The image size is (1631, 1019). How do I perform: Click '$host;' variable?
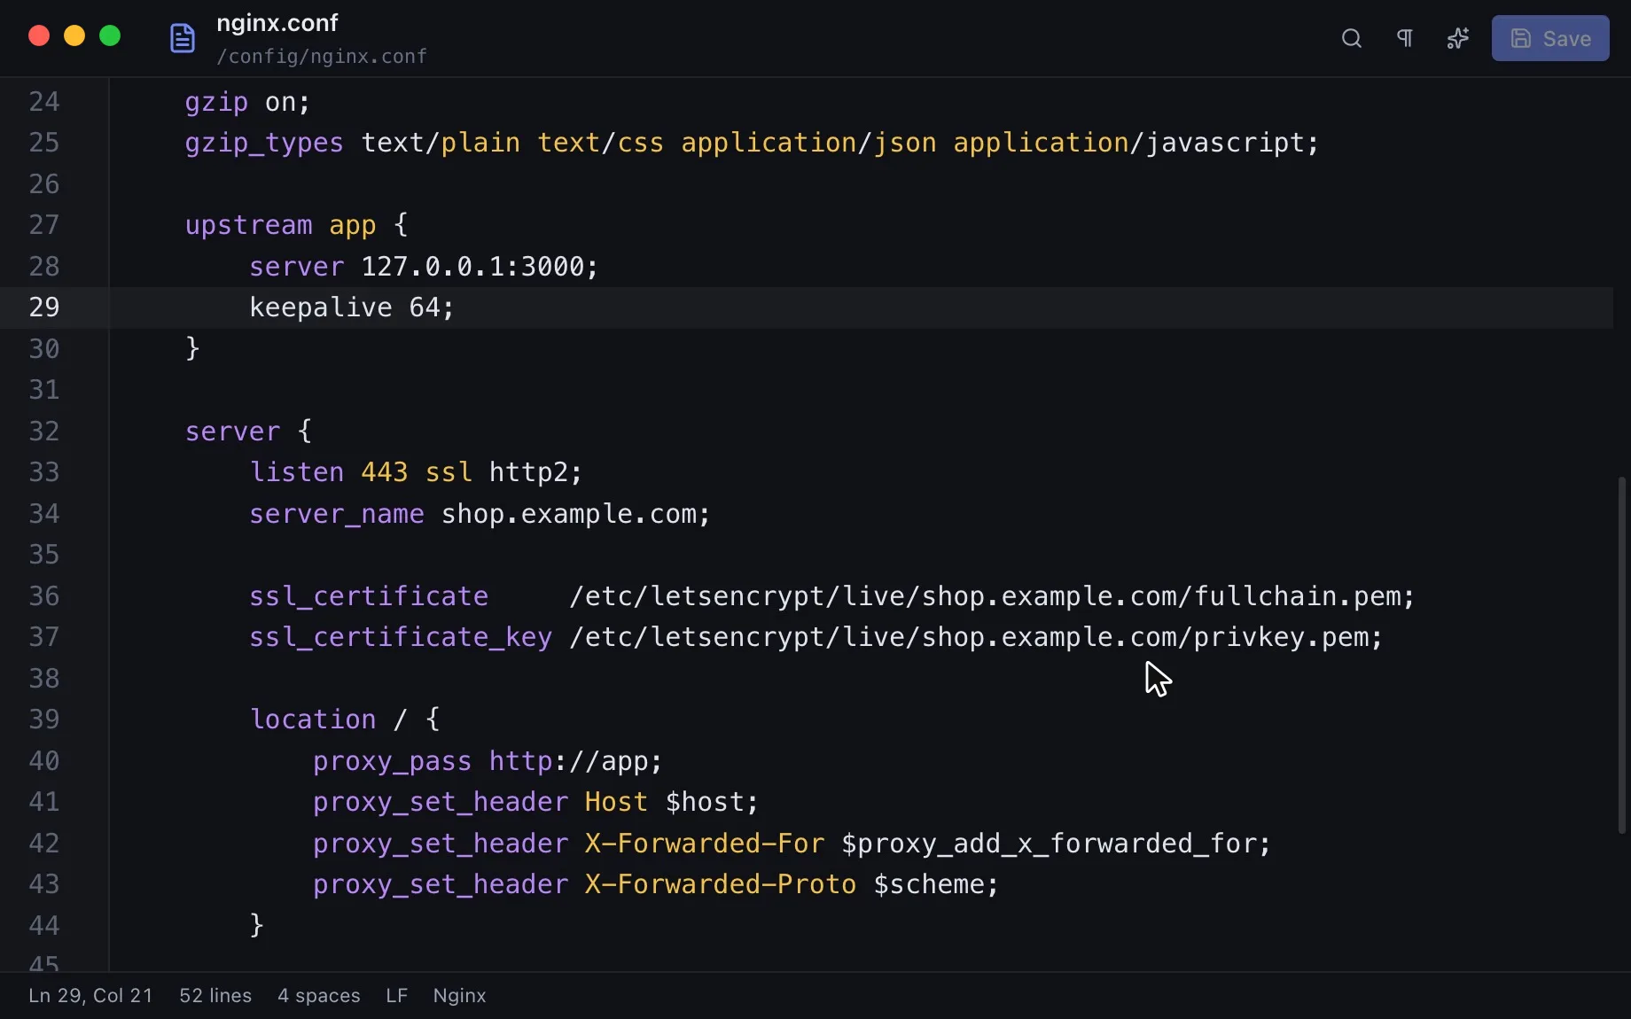point(713,802)
